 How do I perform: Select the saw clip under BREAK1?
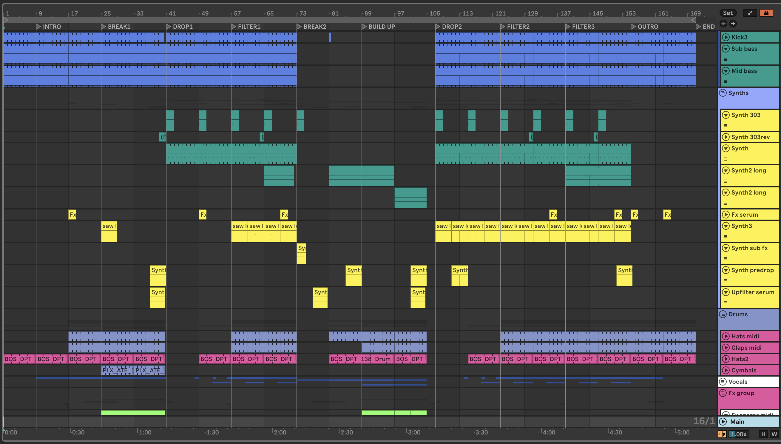click(109, 232)
